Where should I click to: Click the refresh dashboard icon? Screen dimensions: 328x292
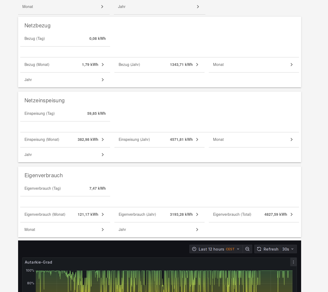259,249
